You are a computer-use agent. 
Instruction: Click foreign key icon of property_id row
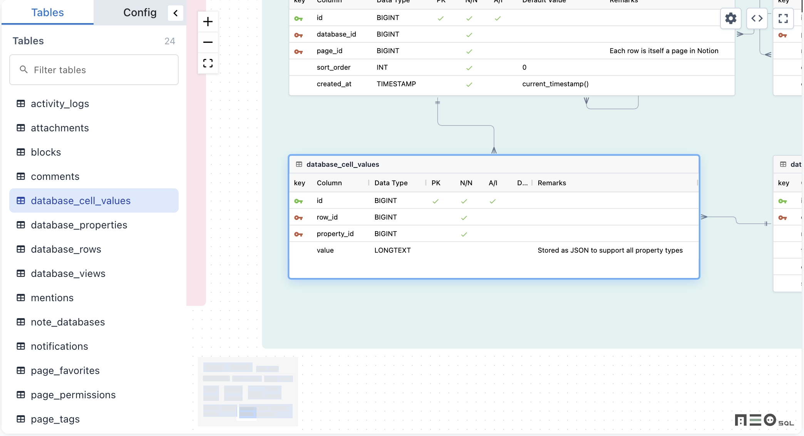tap(298, 234)
